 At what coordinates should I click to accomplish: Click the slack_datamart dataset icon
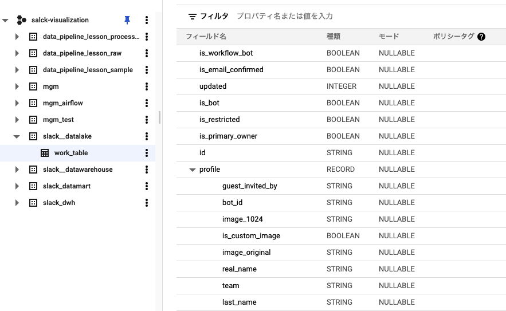(33, 186)
